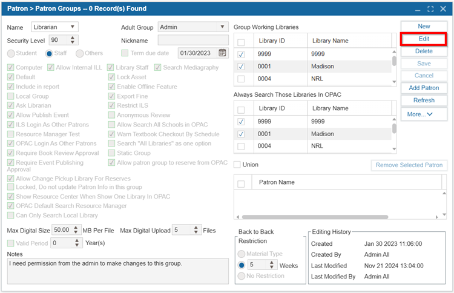The height and width of the screenshot is (293, 454).
Task: Click Library Name header in Group Working Libraries
Action: point(330,41)
